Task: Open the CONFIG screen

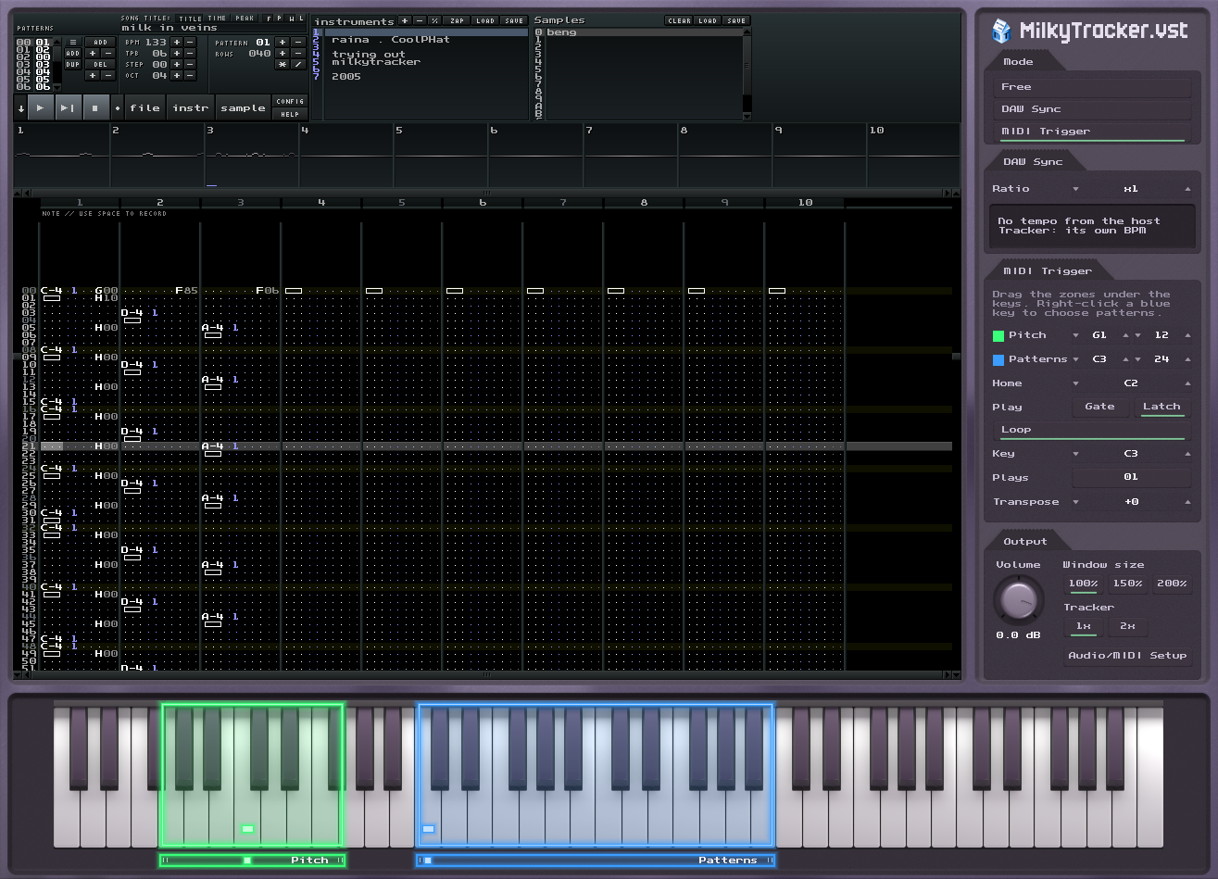Action: pos(290,101)
